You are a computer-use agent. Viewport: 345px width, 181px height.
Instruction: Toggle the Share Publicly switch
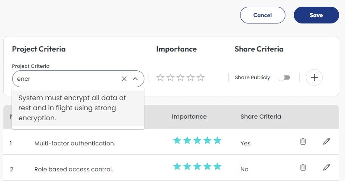tap(284, 78)
